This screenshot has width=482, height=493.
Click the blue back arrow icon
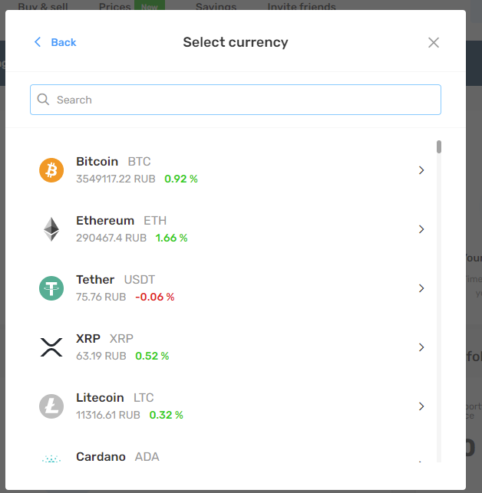38,42
